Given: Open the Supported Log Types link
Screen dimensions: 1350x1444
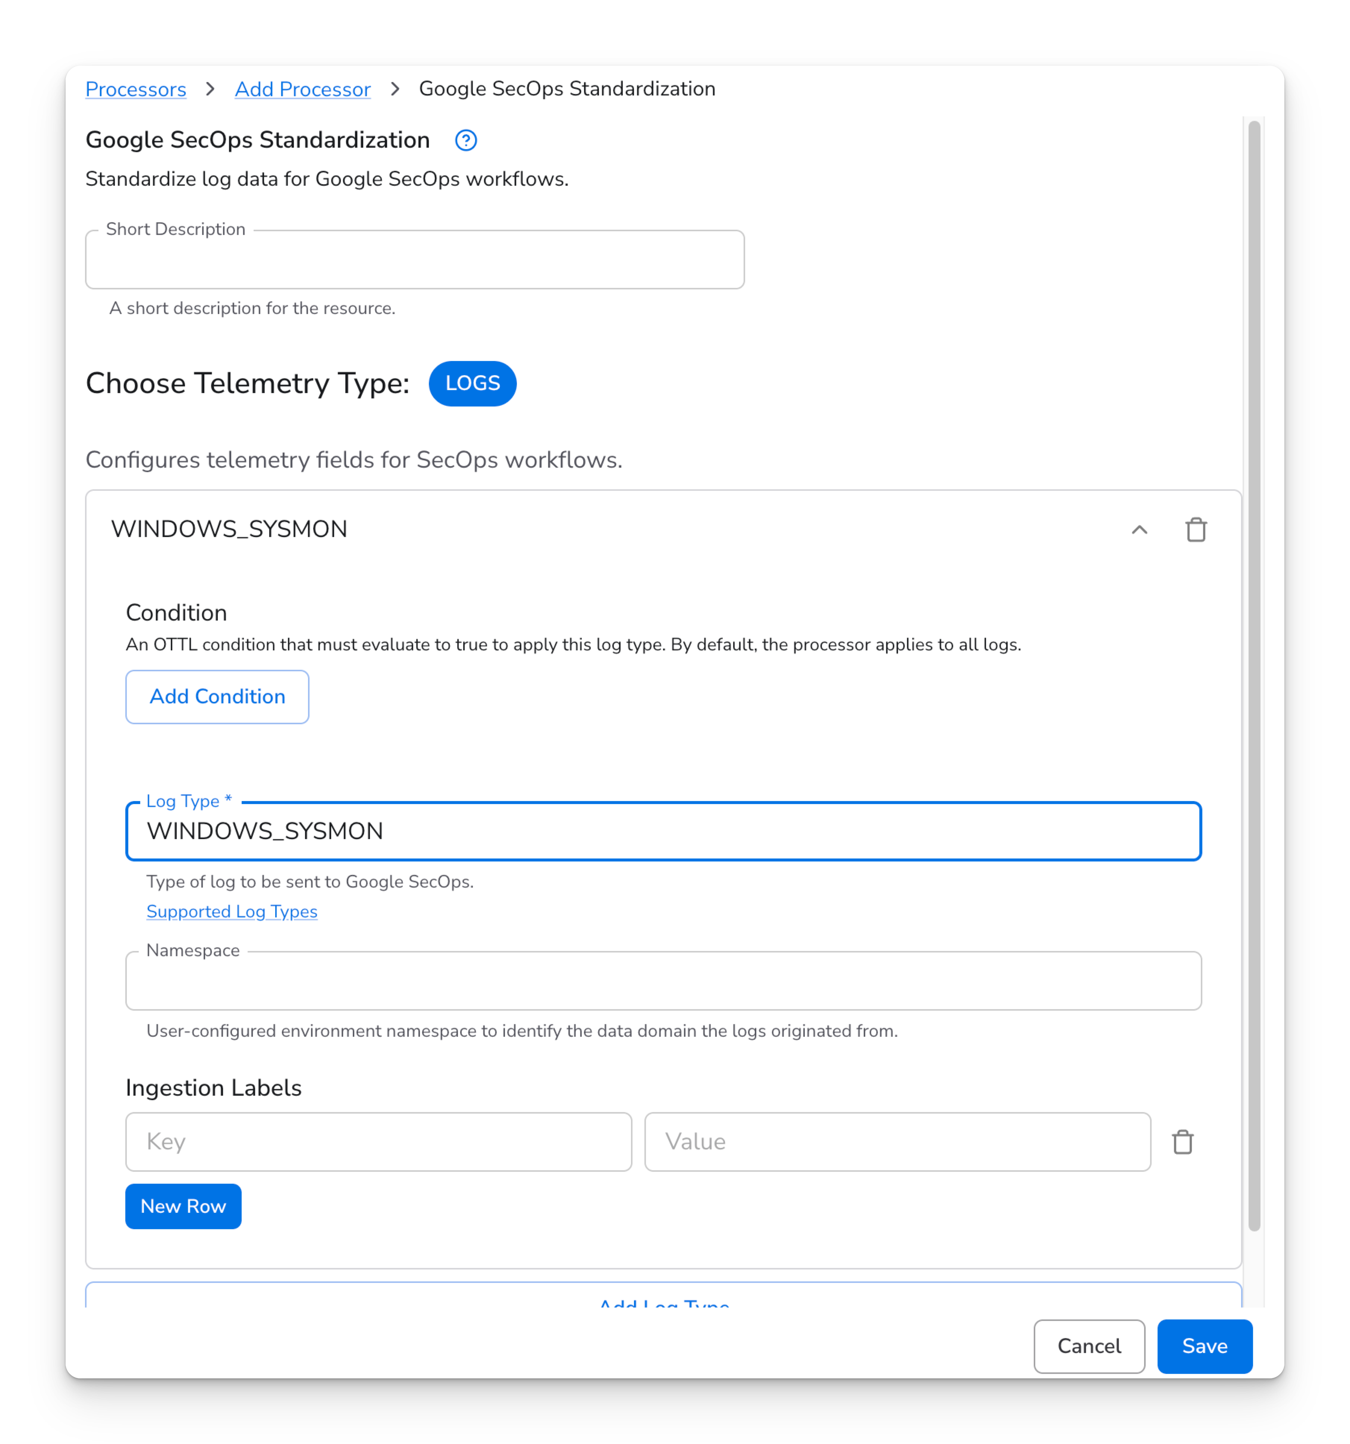Looking at the screenshot, I should (x=232, y=911).
